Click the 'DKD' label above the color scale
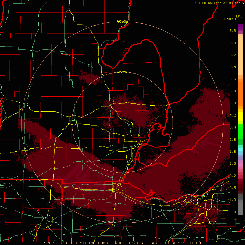This screenshot has height=245, width=245. [239, 16]
